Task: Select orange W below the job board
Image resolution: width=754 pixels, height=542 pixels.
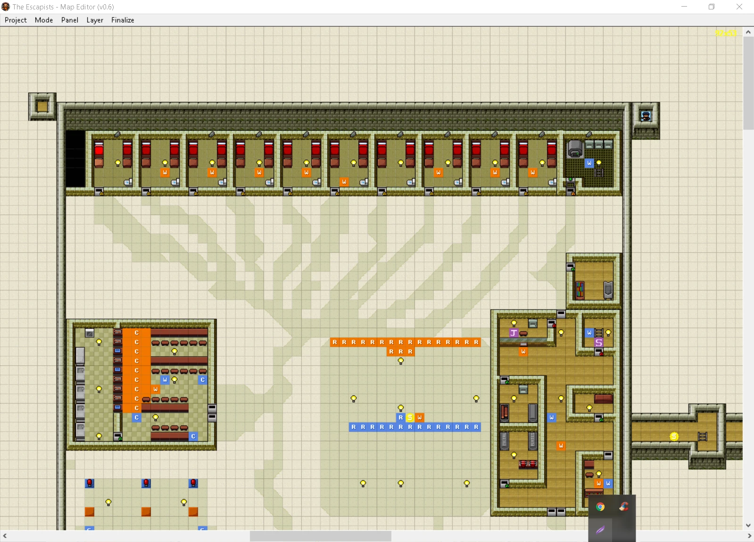Action: tap(523, 352)
